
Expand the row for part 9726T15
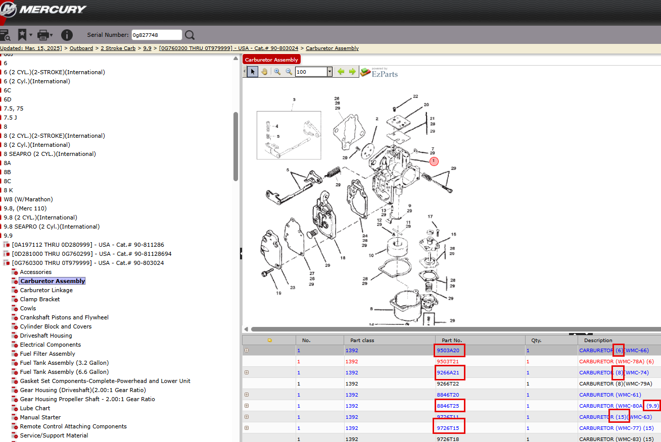click(x=247, y=428)
